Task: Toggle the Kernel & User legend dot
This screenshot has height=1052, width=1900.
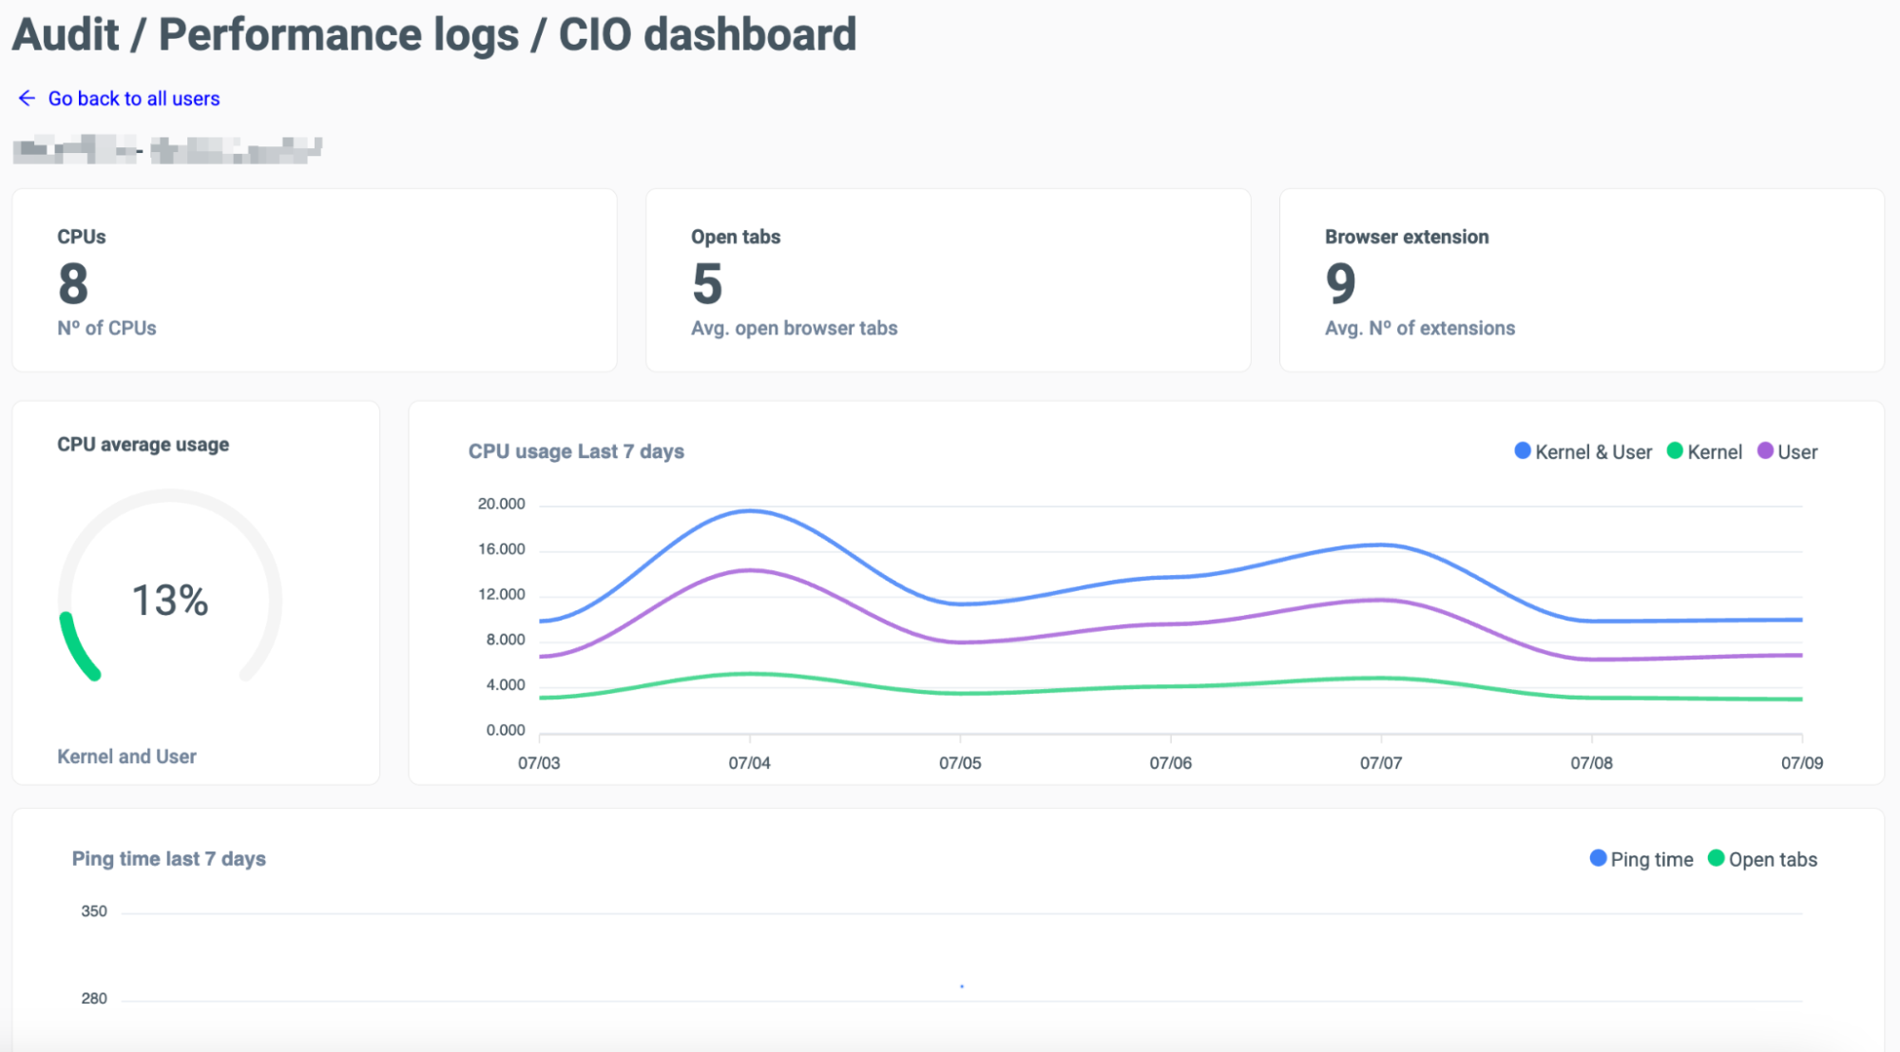Action: 1522,451
